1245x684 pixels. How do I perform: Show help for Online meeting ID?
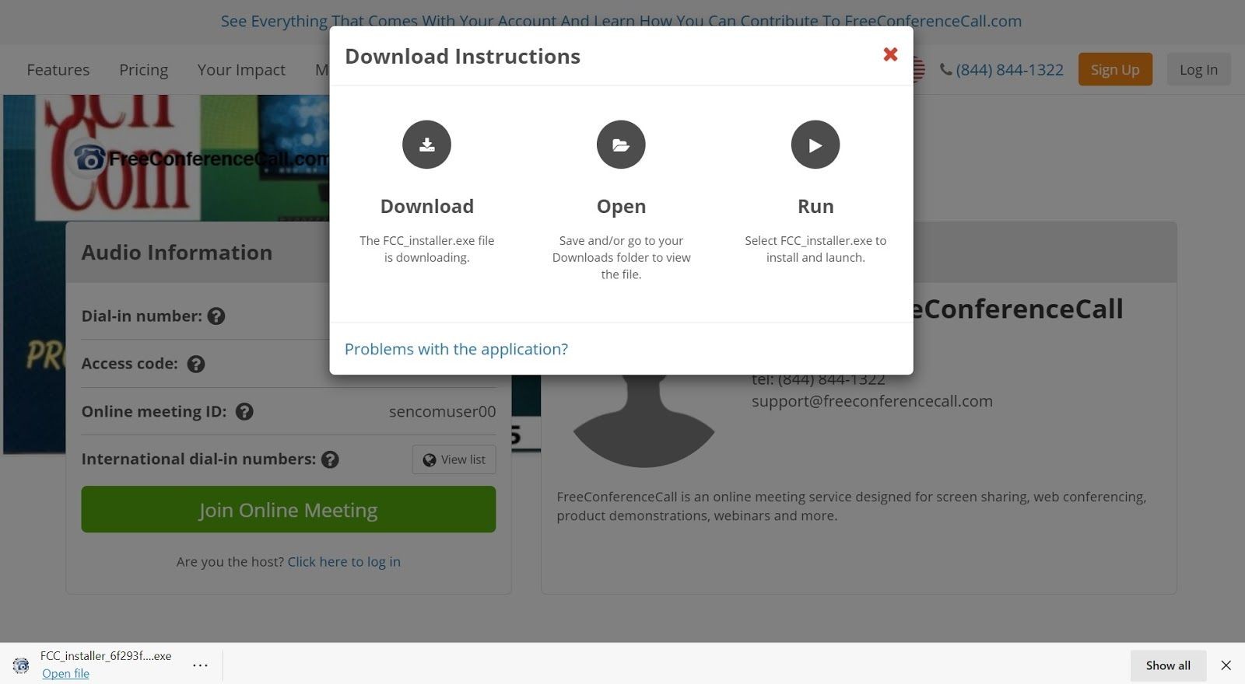(244, 412)
